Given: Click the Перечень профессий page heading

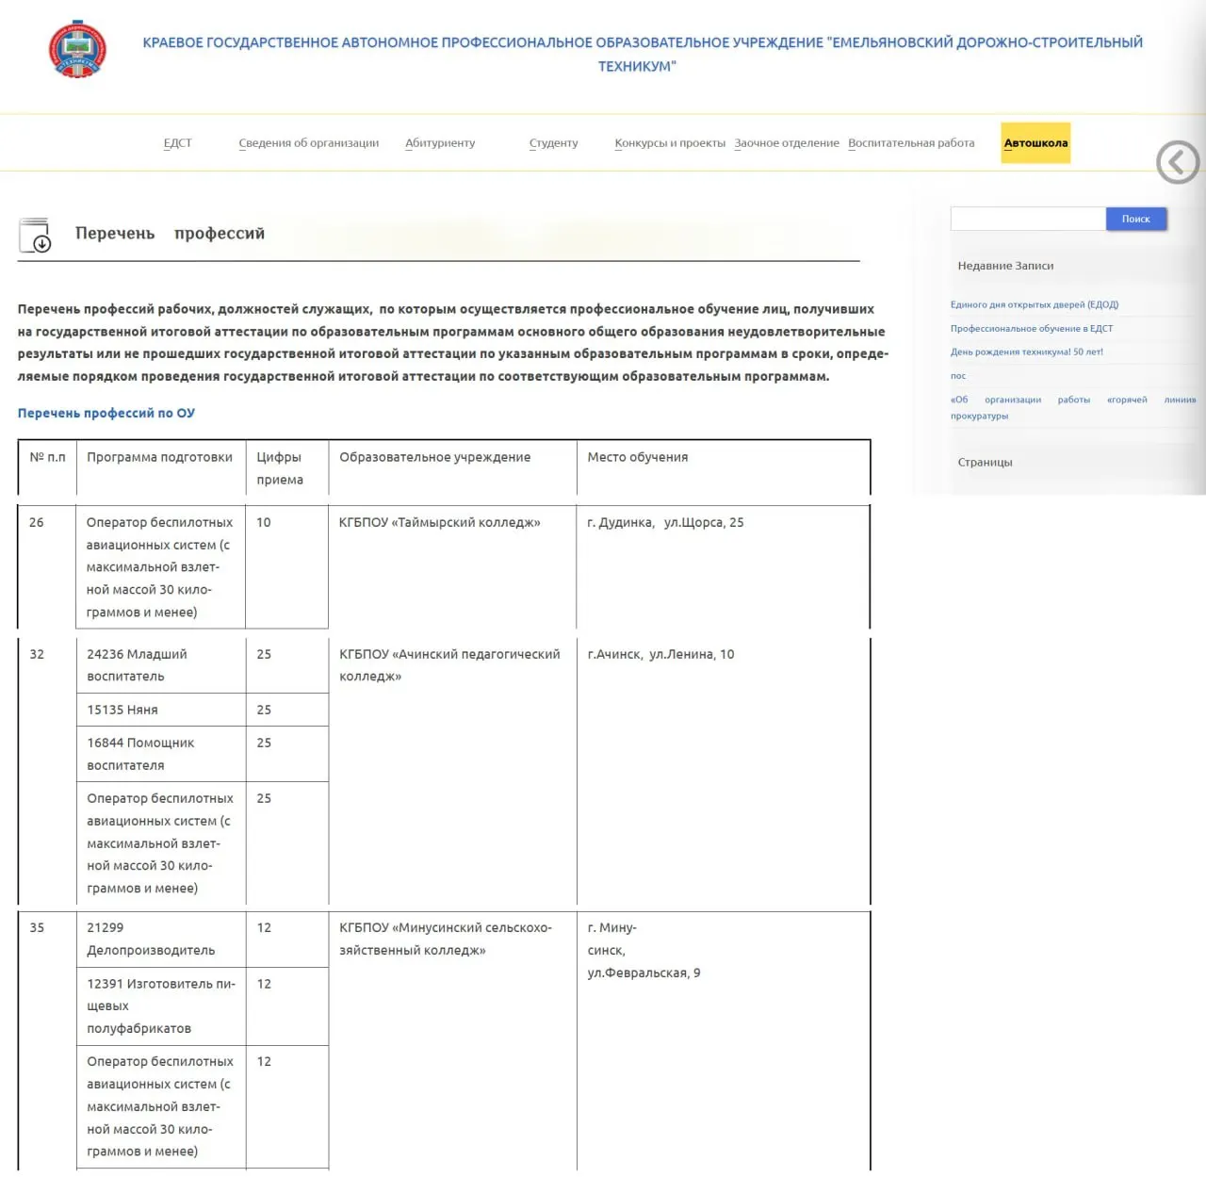Looking at the screenshot, I should tap(170, 233).
